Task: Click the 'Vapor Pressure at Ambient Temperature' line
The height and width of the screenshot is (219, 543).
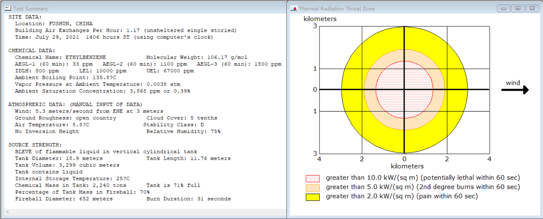Action: (x=97, y=84)
